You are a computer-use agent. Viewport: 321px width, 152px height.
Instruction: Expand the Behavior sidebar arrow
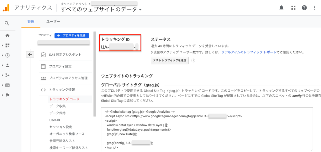coord(2,85)
